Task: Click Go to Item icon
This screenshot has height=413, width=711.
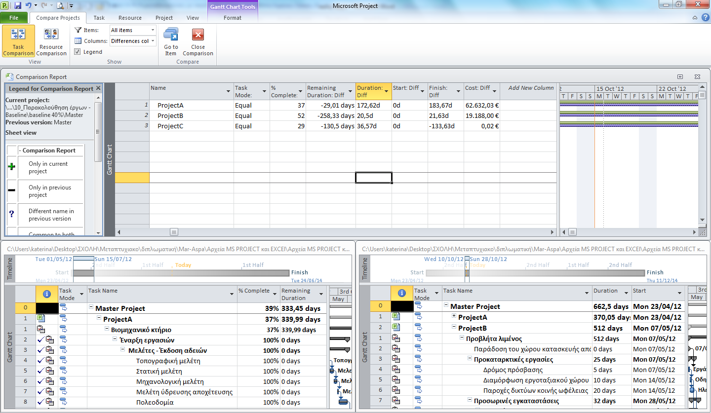Action: tap(171, 35)
